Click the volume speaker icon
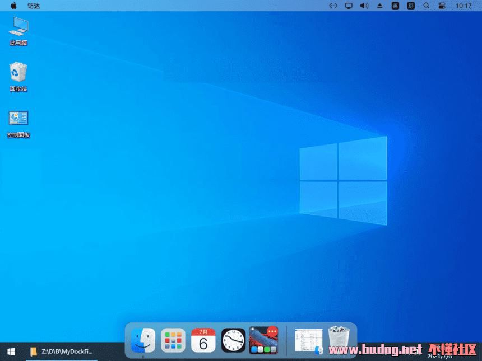The width and height of the screenshot is (482, 361). click(x=364, y=6)
